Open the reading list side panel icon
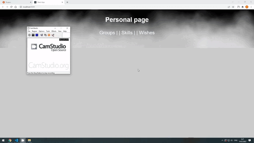The height and width of the screenshot is (143, 254). pyautogui.click(x=238, y=7)
